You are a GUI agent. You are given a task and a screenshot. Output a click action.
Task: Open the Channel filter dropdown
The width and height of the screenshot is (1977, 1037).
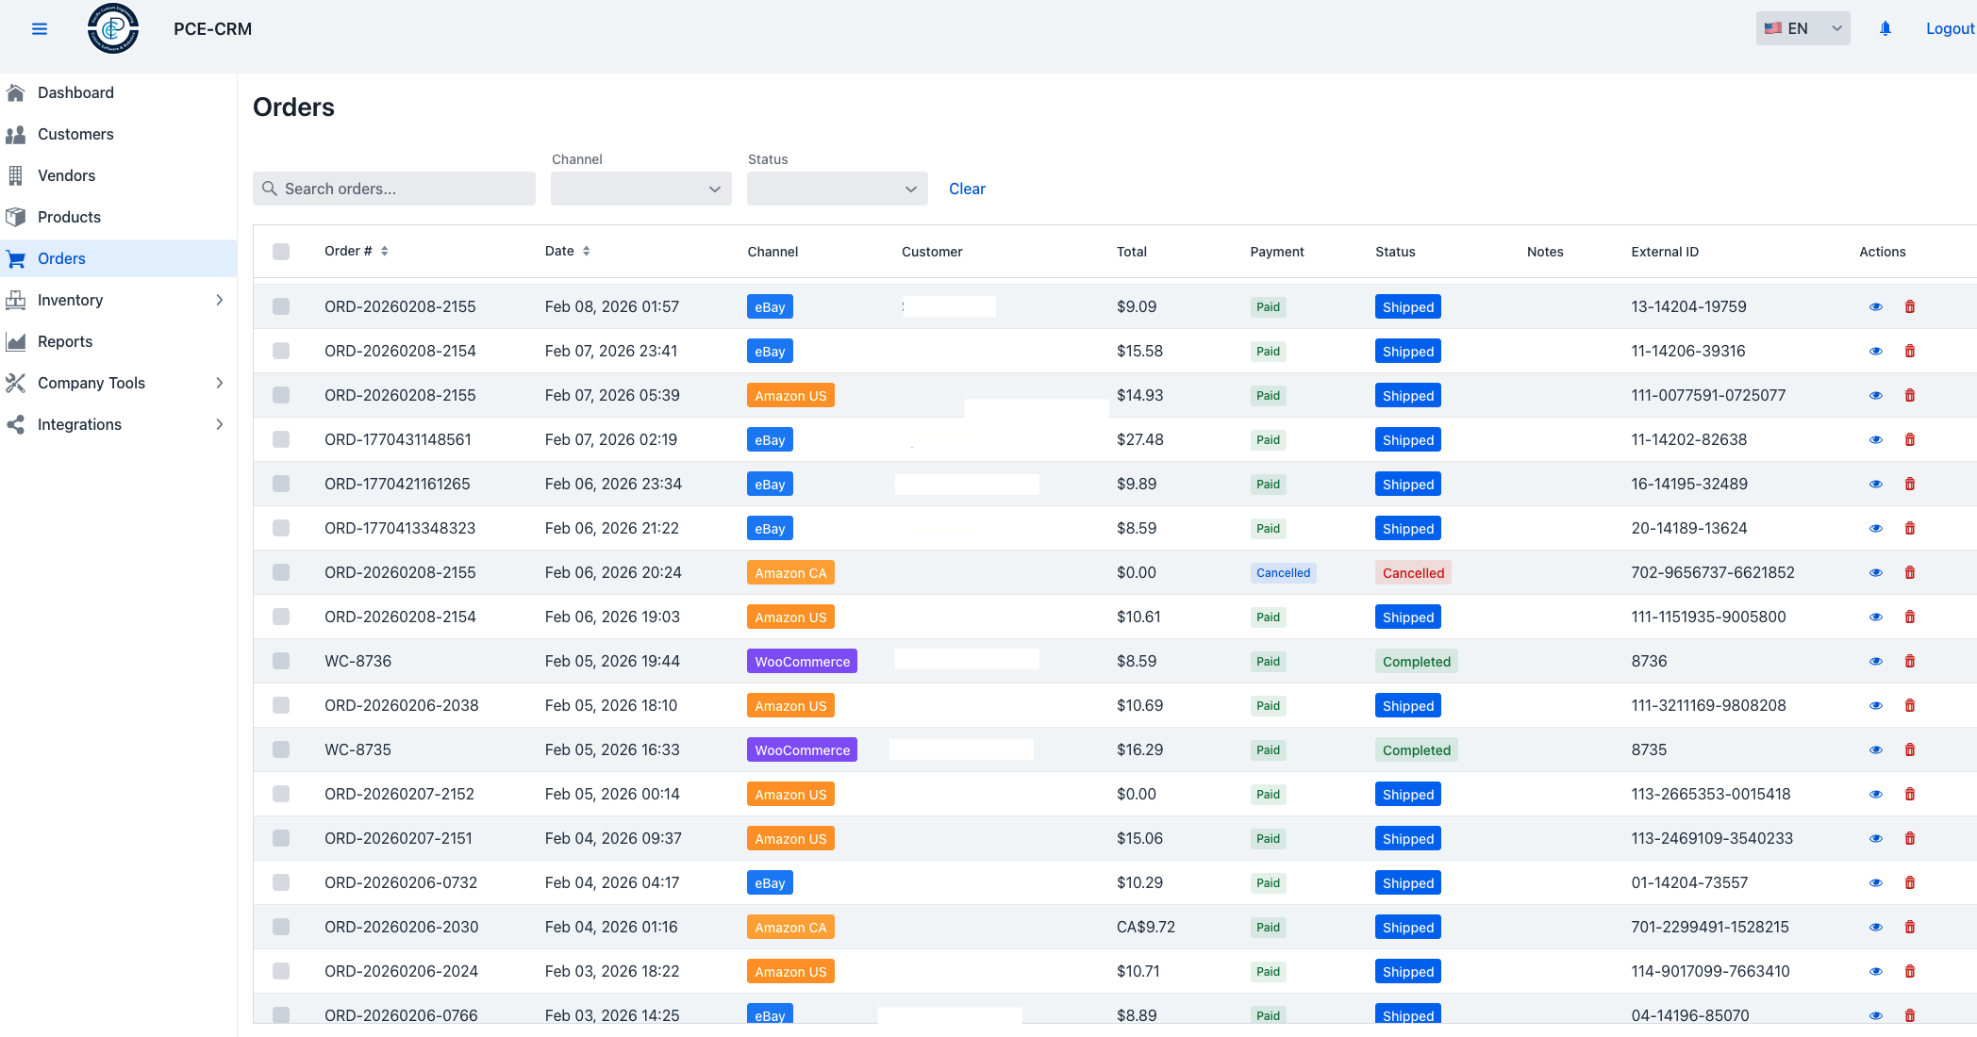pyautogui.click(x=640, y=189)
